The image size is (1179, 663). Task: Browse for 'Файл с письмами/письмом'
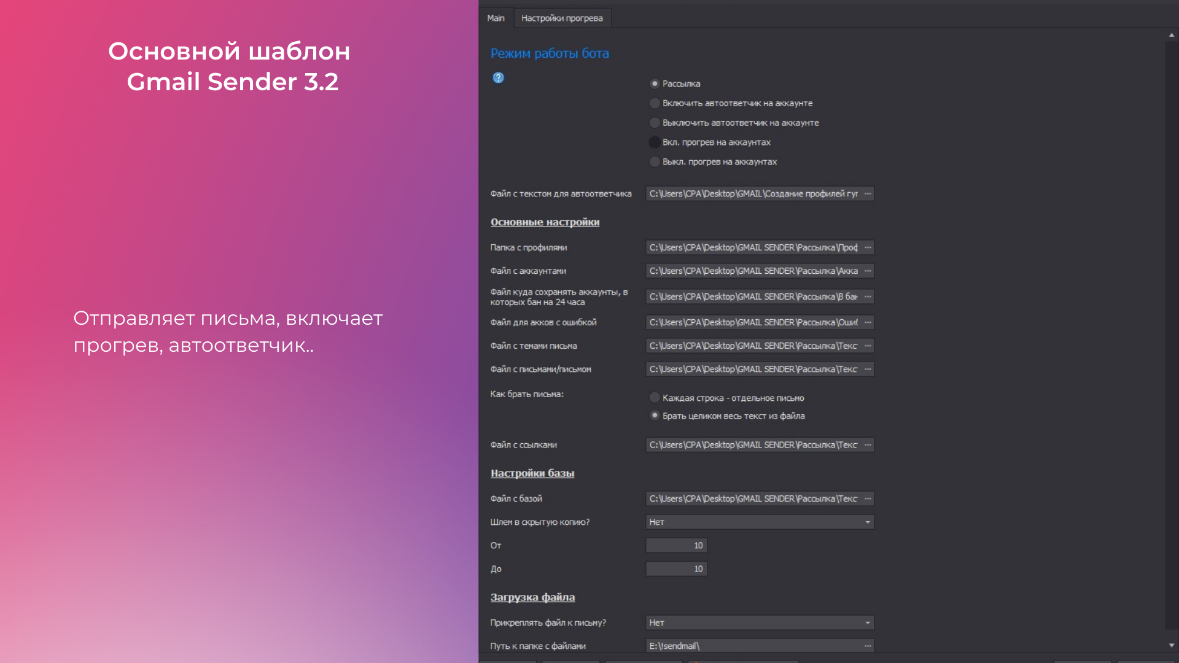[x=868, y=370]
